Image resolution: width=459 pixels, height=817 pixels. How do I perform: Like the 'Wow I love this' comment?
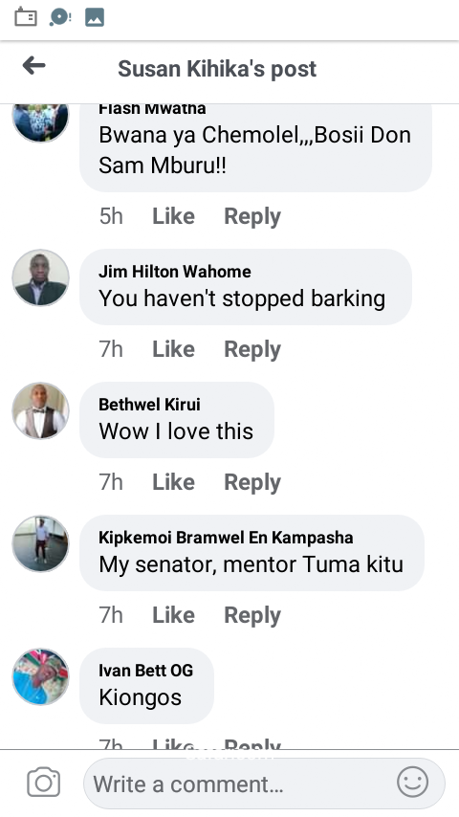173,482
